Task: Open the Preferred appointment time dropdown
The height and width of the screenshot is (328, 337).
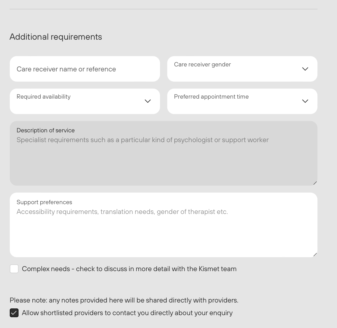Action: tap(242, 101)
